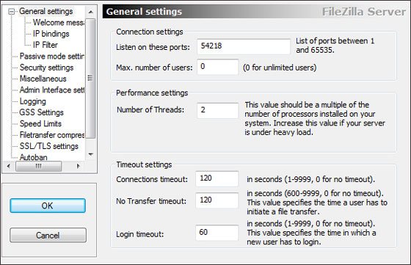The image size is (411, 265).
Task: Open the IP Filter page
Action: tap(46, 45)
